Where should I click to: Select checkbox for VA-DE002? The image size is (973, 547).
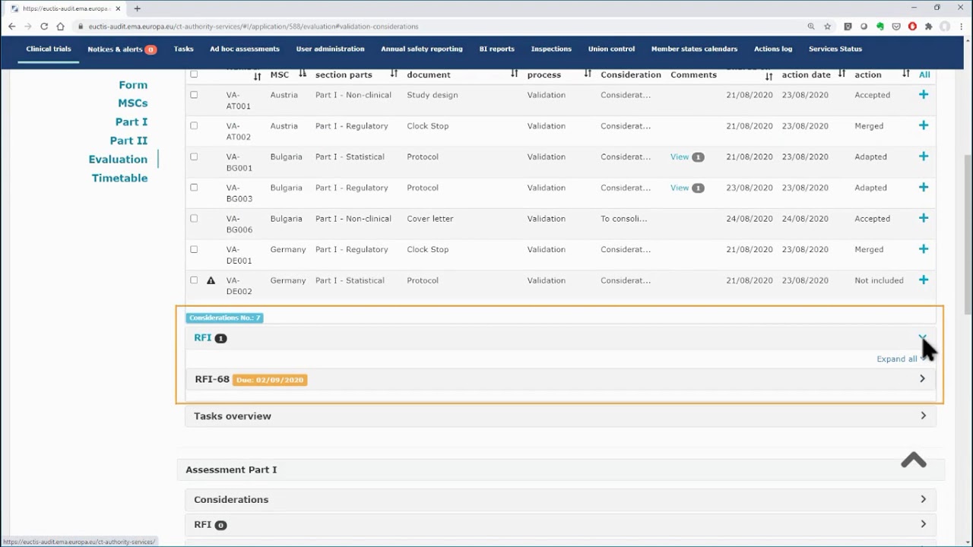click(x=194, y=280)
